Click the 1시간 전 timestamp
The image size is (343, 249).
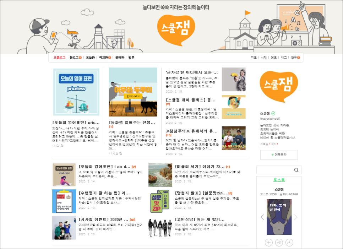[58, 146]
